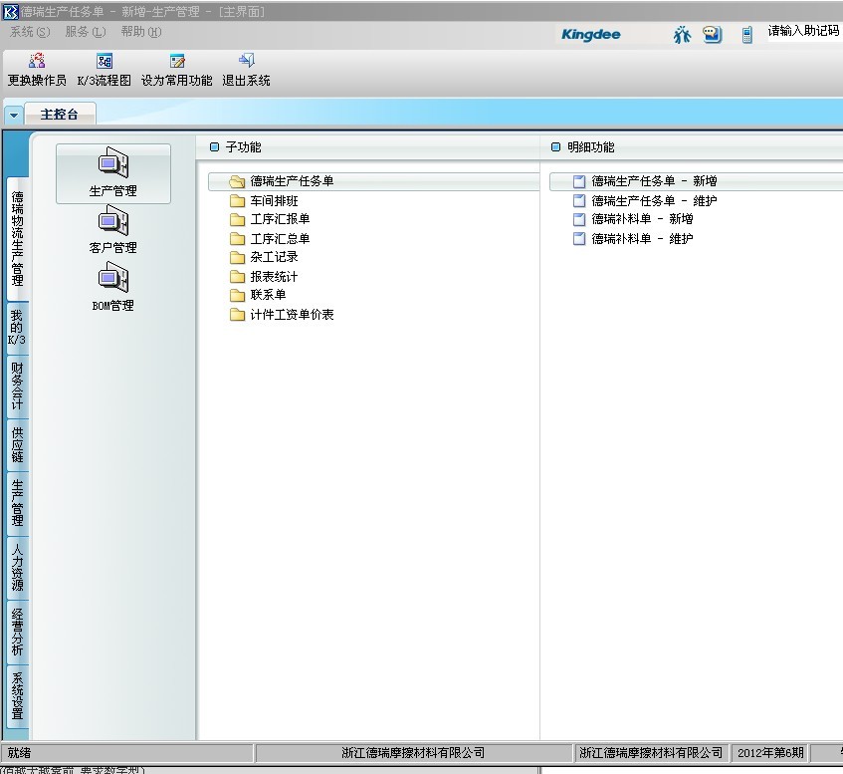The image size is (843, 774).
Task: Click the 更换操作员 switch operator icon
Action: click(37, 61)
